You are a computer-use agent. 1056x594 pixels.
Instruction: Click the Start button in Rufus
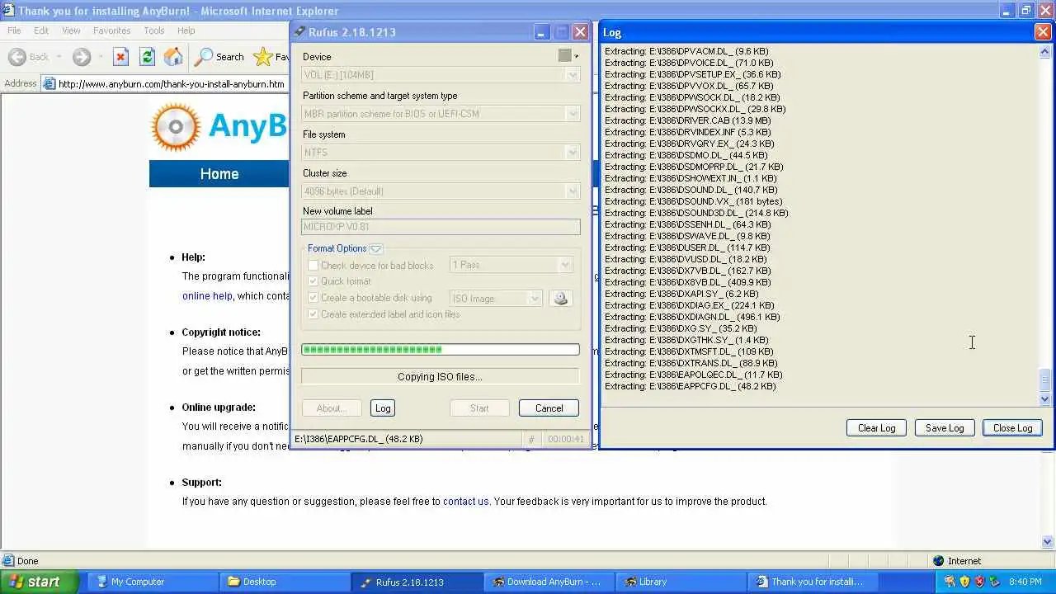coord(479,408)
